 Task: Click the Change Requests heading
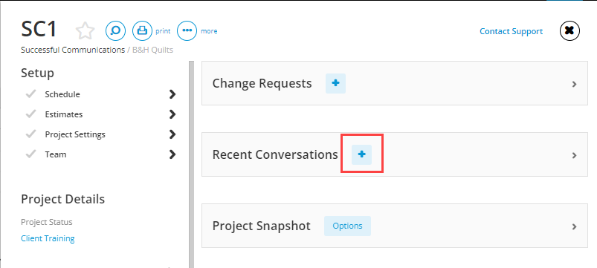[x=262, y=83]
